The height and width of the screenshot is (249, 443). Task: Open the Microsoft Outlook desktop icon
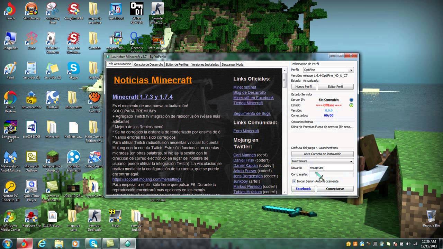click(31, 162)
